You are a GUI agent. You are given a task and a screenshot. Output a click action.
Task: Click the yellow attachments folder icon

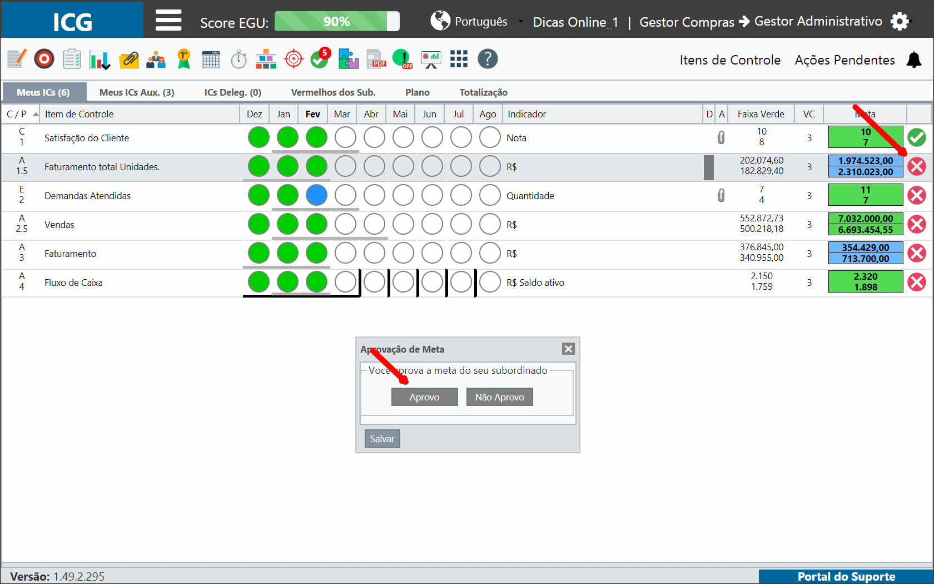tap(128, 59)
